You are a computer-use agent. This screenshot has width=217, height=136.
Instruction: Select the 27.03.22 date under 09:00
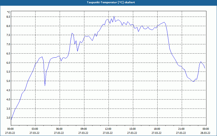[83, 133]
